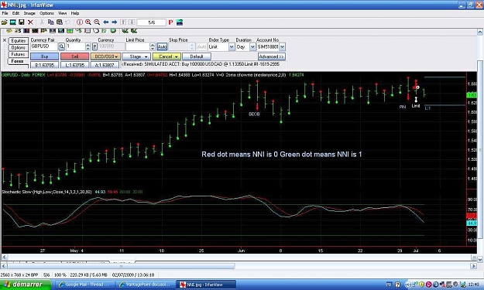Click the Open file icon in IrfanView toolbar
The height and width of the screenshot is (290, 484).
pos(5,22)
